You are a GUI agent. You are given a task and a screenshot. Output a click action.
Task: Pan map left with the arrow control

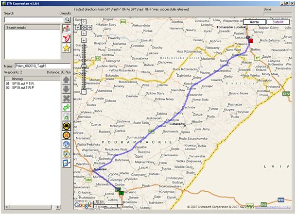pos(78,28)
